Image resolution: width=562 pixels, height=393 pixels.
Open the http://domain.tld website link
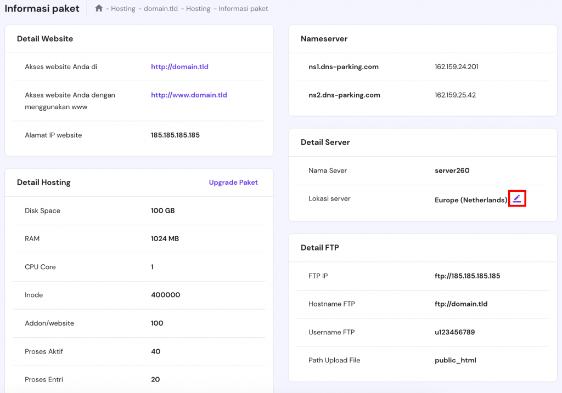pyautogui.click(x=179, y=67)
